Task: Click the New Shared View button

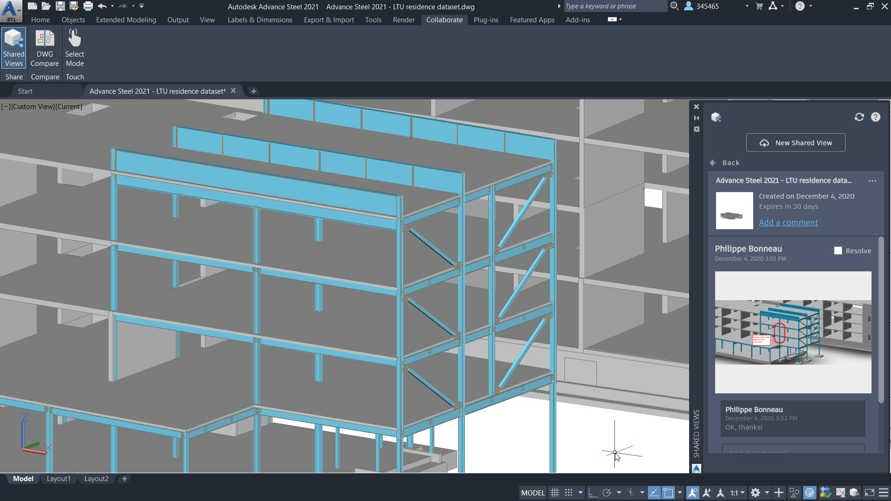Action: (795, 143)
